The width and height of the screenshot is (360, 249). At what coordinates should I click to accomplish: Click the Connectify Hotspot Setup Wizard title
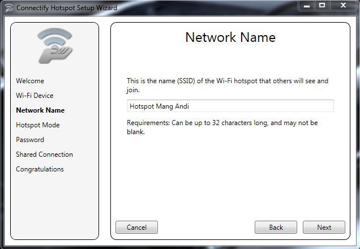[67, 7]
